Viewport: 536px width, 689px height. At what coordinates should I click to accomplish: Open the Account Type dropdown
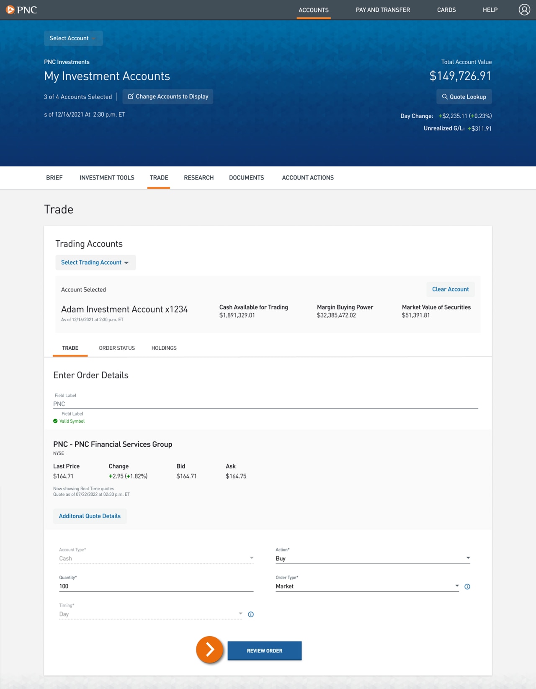coord(156,558)
